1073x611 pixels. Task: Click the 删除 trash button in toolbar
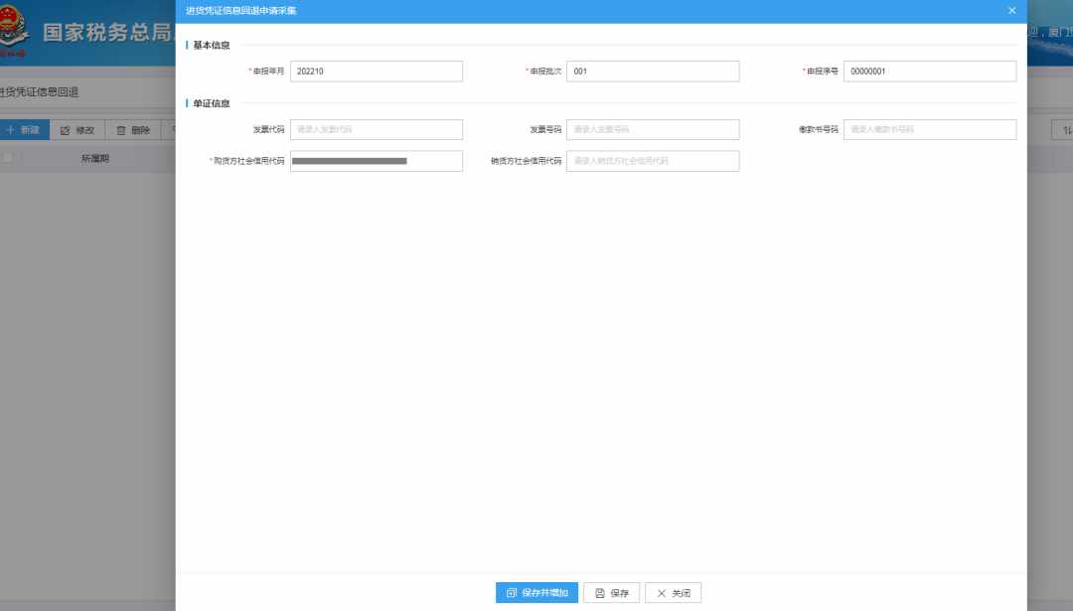tap(133, 130)
